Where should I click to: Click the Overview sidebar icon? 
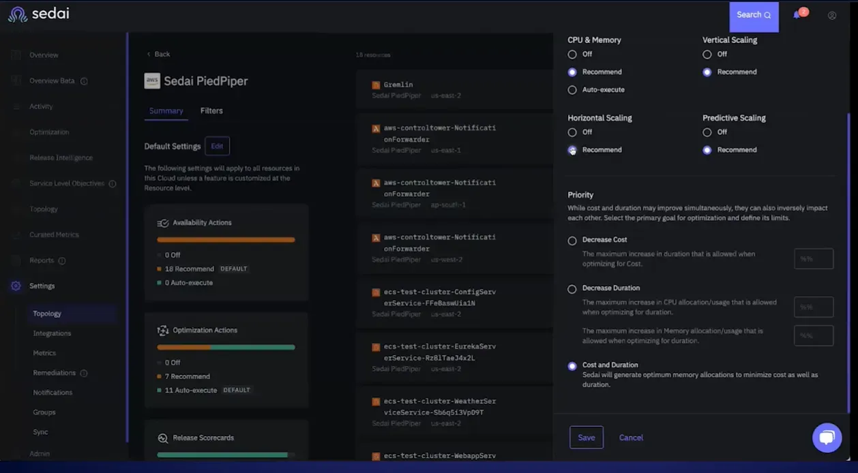(16, 55)
